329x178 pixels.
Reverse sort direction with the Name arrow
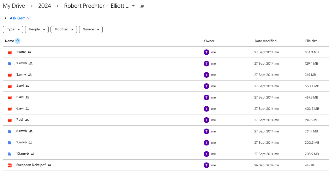tap(18, 41)
